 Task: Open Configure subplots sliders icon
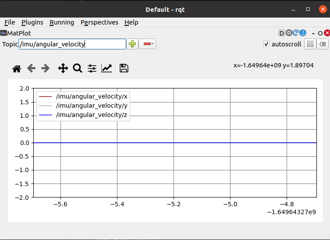click(x=92, y=68)
